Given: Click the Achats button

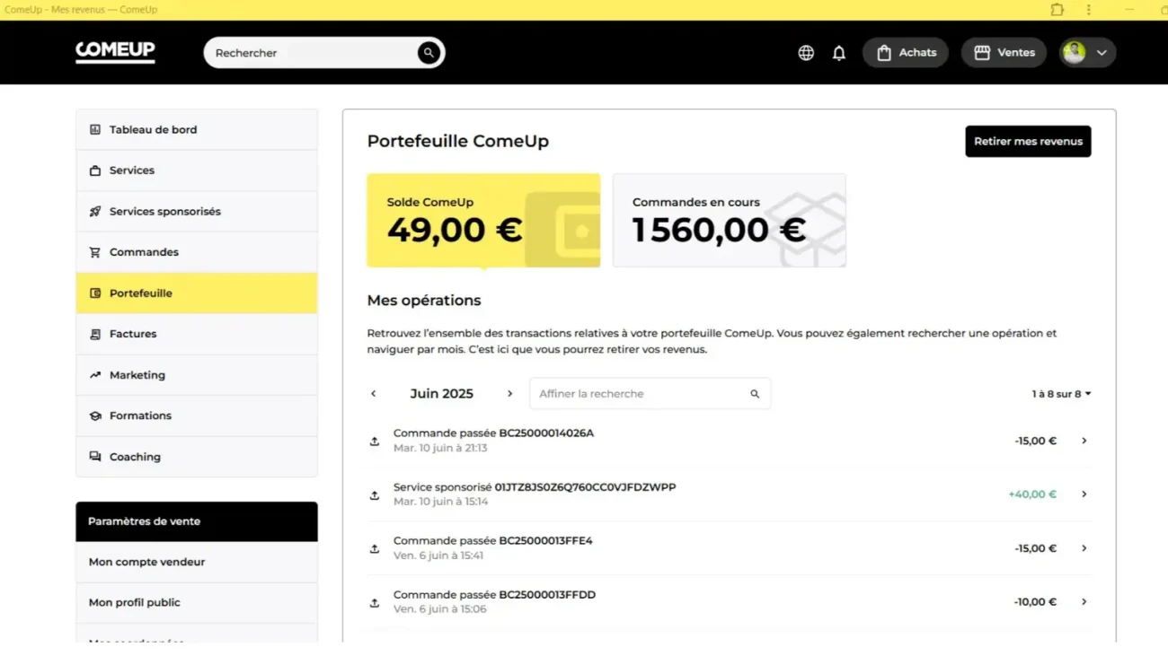Looking at the screenshot, I should point(906,53).
